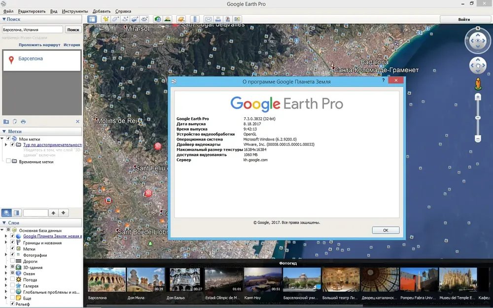
Task: Click the Street View pegman icon
Action: (478, 84)
